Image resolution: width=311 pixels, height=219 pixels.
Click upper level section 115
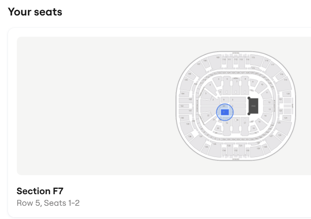coord(253,58)
